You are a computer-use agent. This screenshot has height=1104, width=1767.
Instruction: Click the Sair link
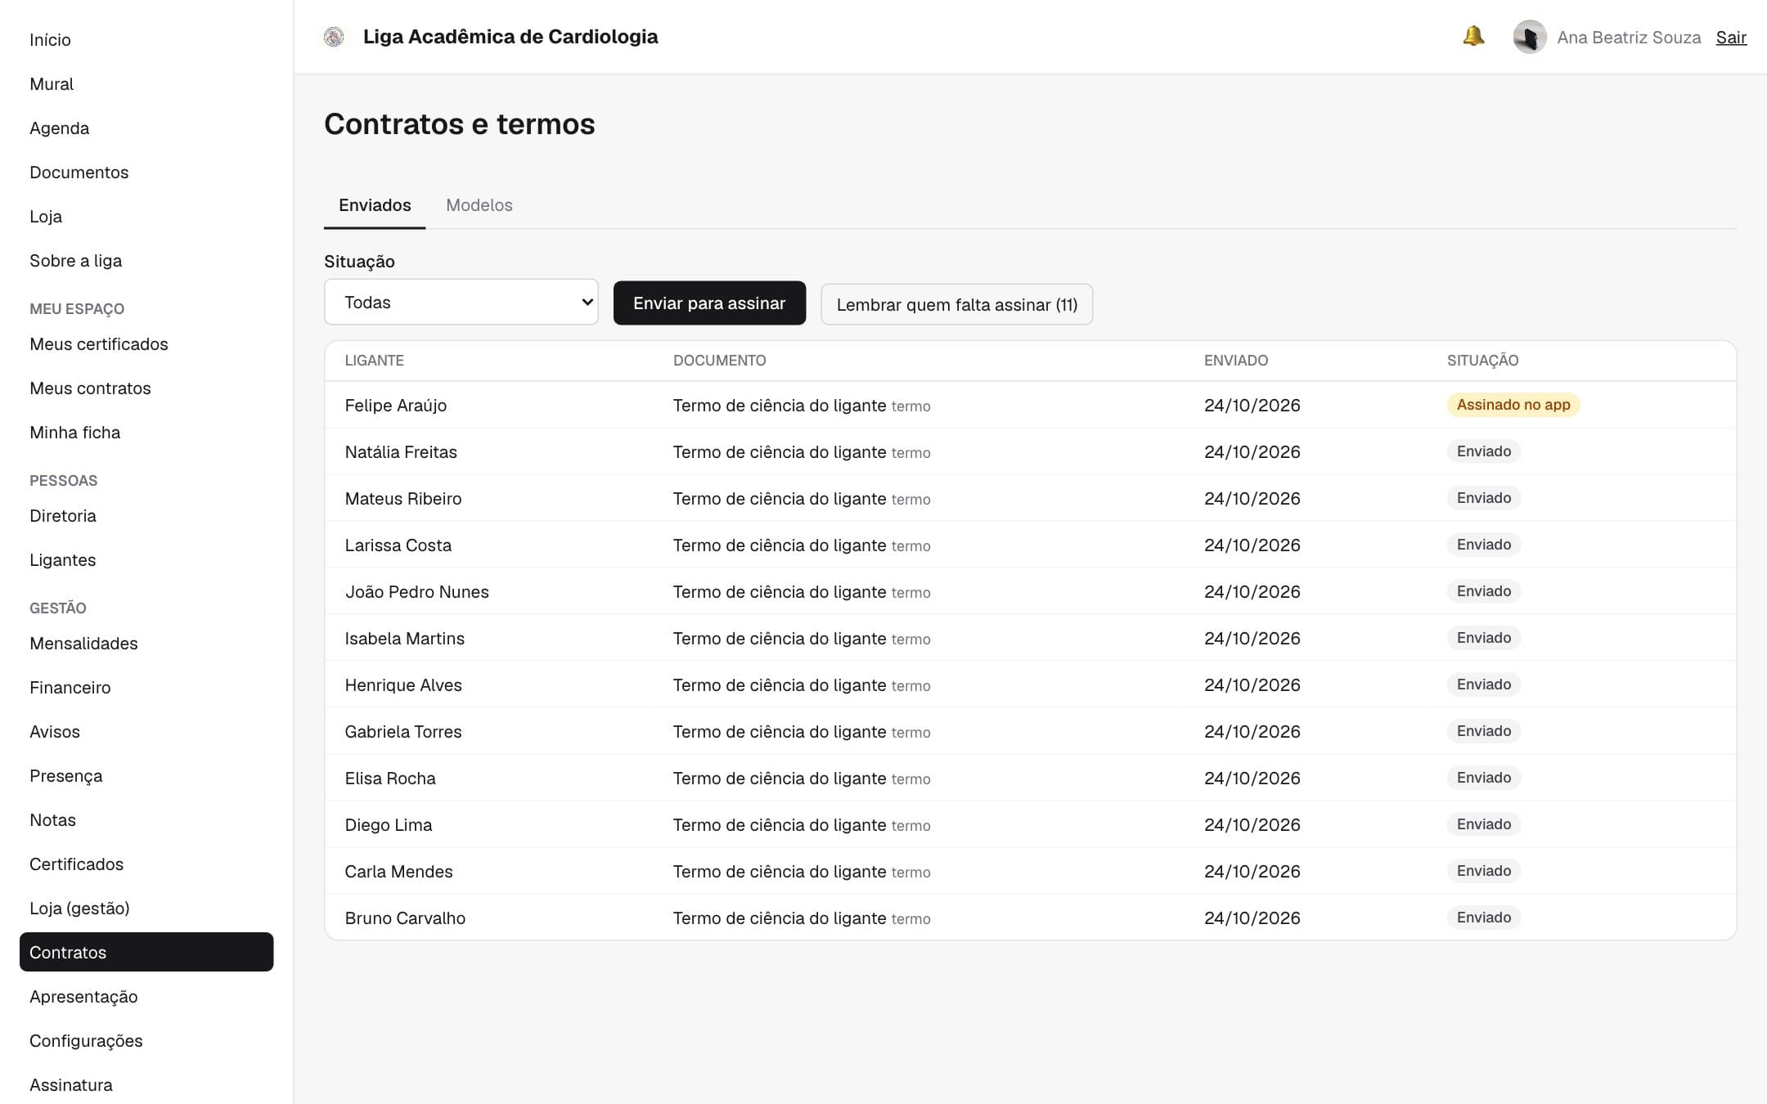pos(1731,38)
